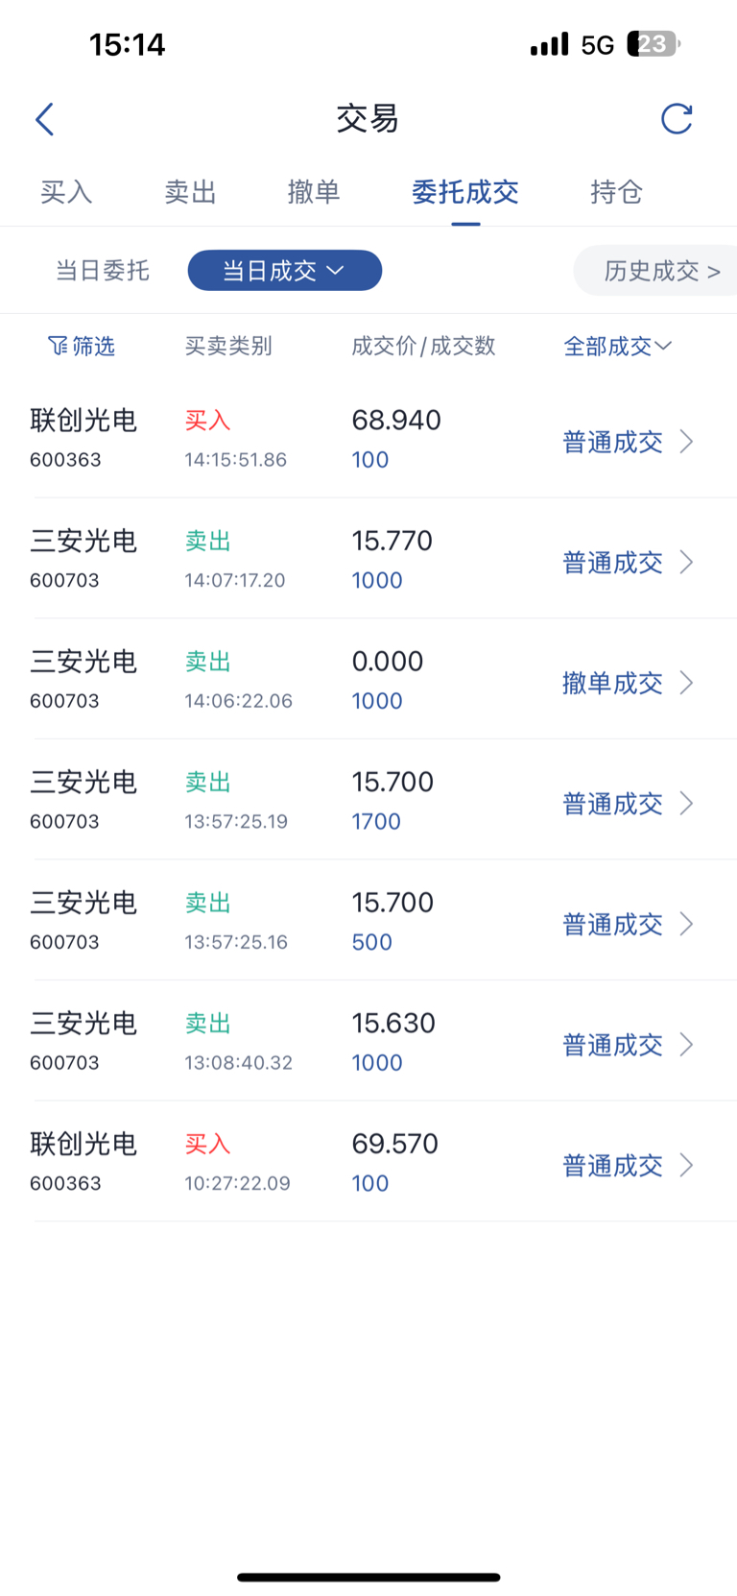Open arrow for 三安光电 15.770 trade
The width and height of the screenshot is (737, 1596).
coord(686,562)
